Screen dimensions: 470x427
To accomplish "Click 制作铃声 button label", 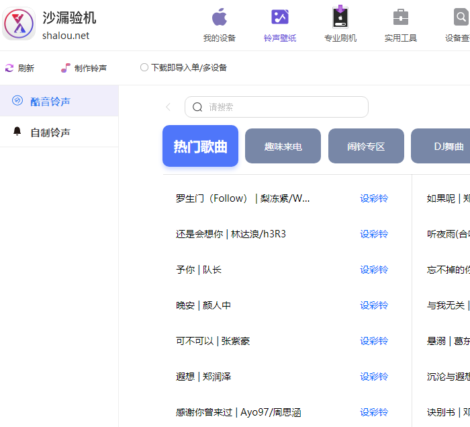I will tap(91, 68).
